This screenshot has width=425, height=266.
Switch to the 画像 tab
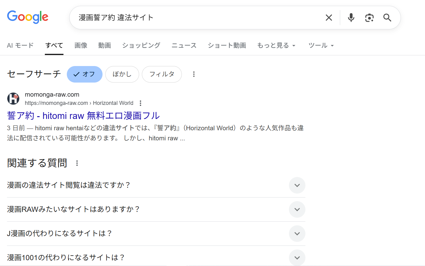[x=81, y=45]
